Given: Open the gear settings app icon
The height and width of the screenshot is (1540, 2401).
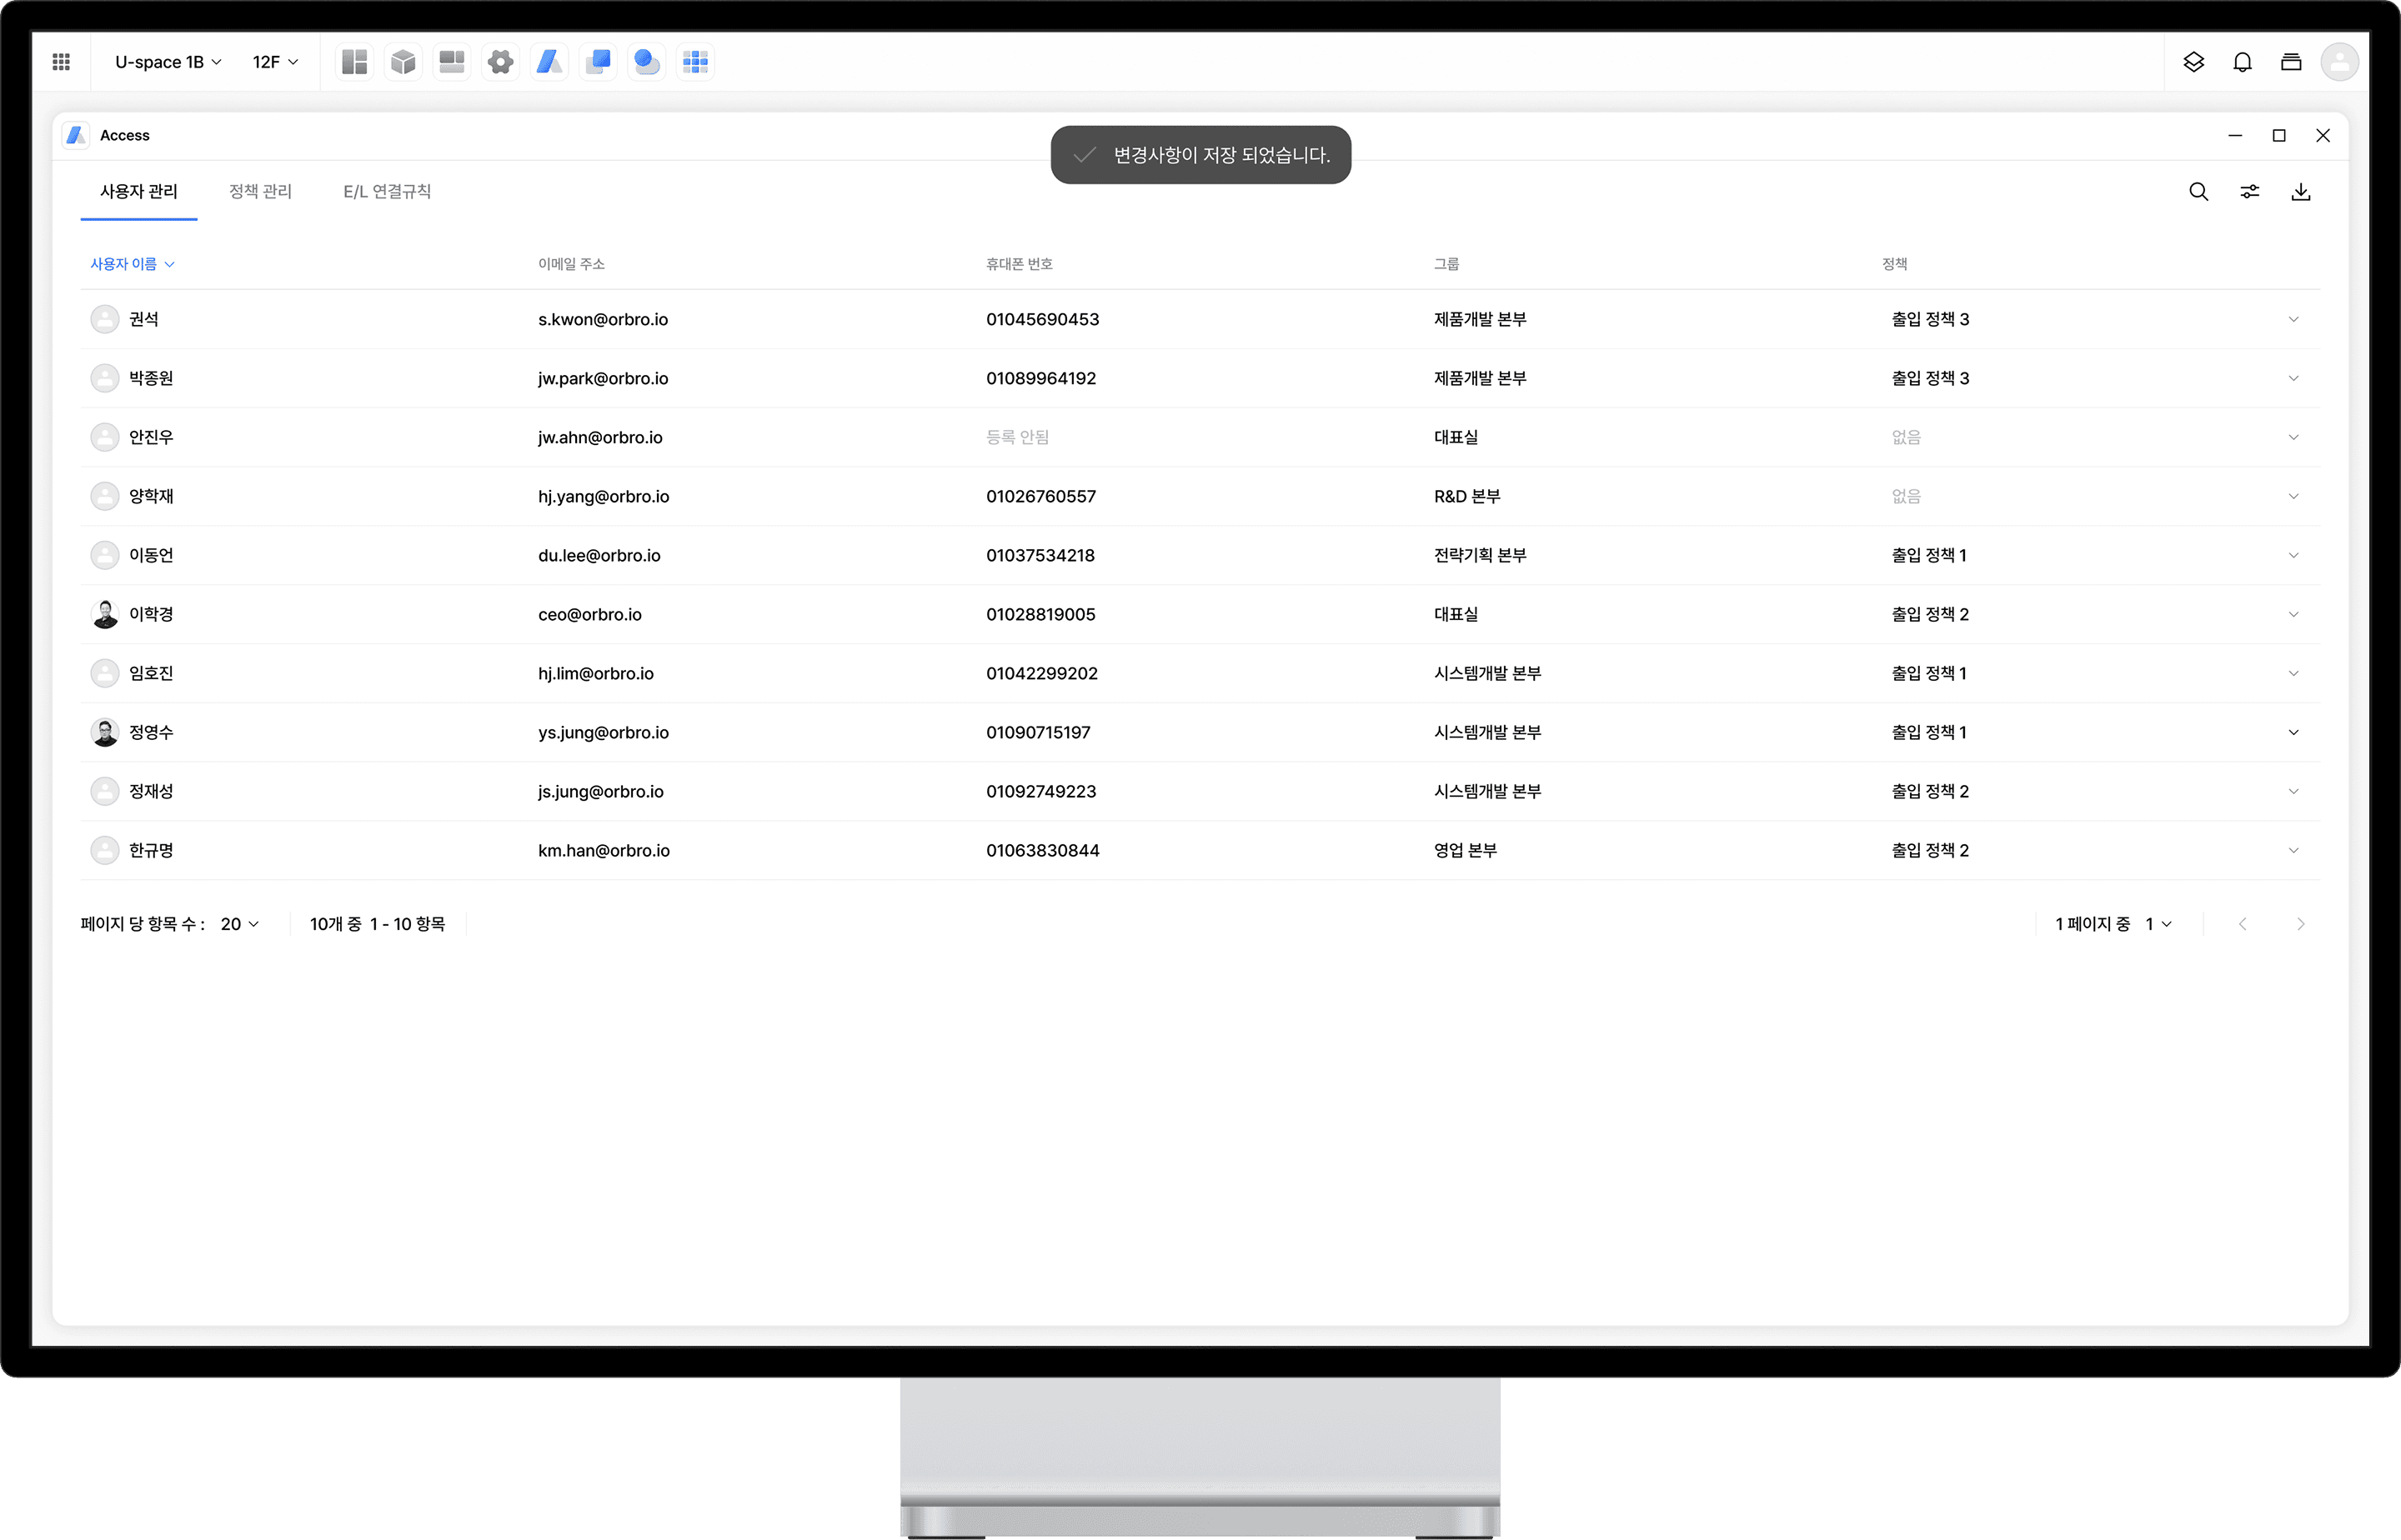Looking at the screenshot, I should pyautogui.click(x=500, y=62).
